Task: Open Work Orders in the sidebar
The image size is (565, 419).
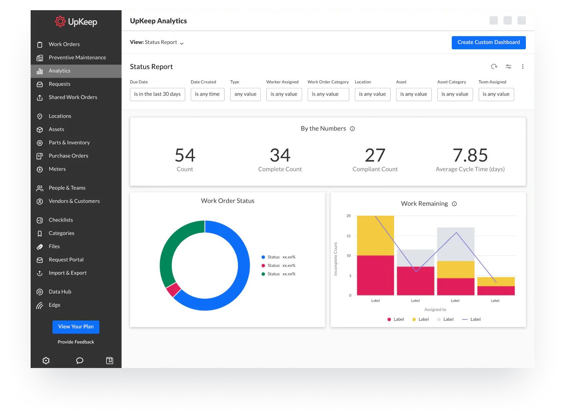Action: [x=64, y=44]
